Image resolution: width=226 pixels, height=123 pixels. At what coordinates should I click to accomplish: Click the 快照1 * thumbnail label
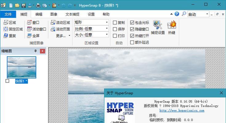tap(22, 81)
